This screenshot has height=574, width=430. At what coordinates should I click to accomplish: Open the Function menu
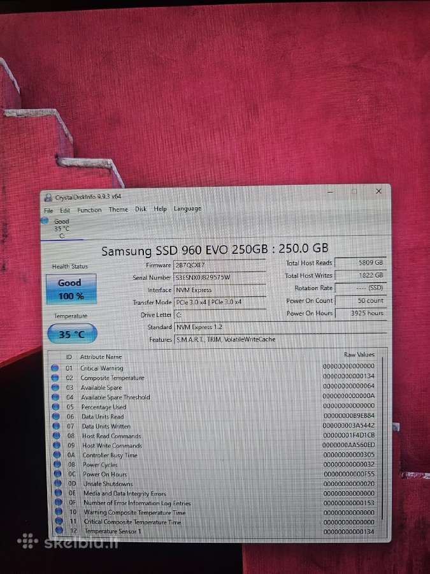click(89, 210)
